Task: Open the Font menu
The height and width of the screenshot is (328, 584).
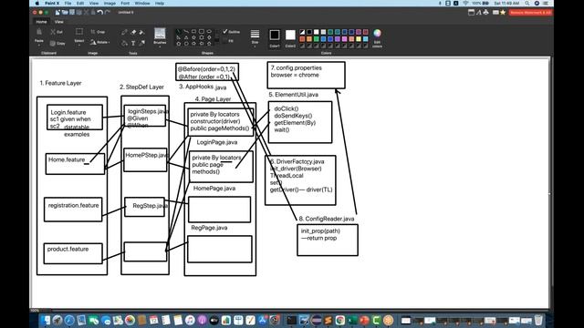Action: tap(125, 3)
